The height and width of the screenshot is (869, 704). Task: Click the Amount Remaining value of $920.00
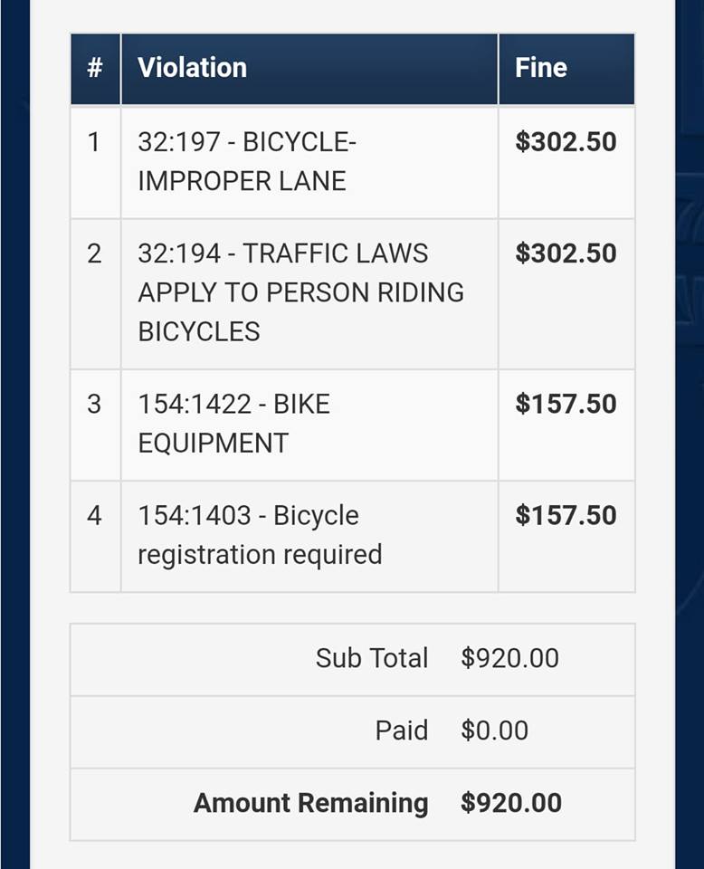[x=510, y=803]
